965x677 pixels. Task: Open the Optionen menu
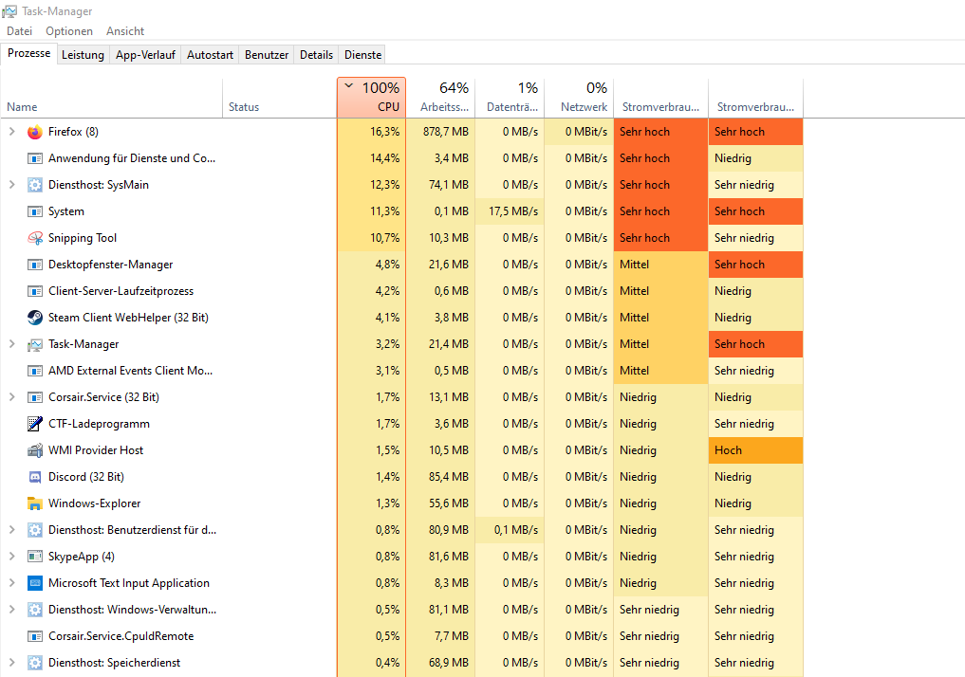(69, 31)
